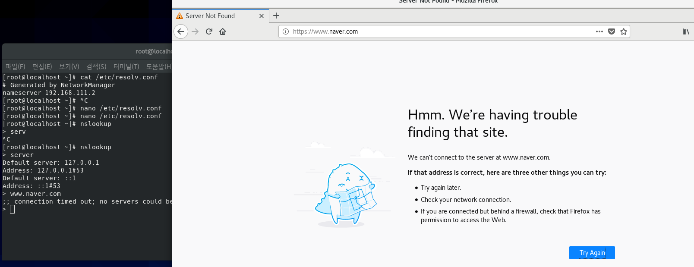Click 'nameserver 192.168.111.2' line in terminal
The image size is (694, 267).
[49, 93]
